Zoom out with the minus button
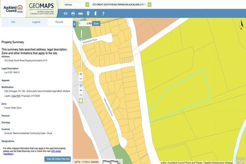 pos(81,79)
